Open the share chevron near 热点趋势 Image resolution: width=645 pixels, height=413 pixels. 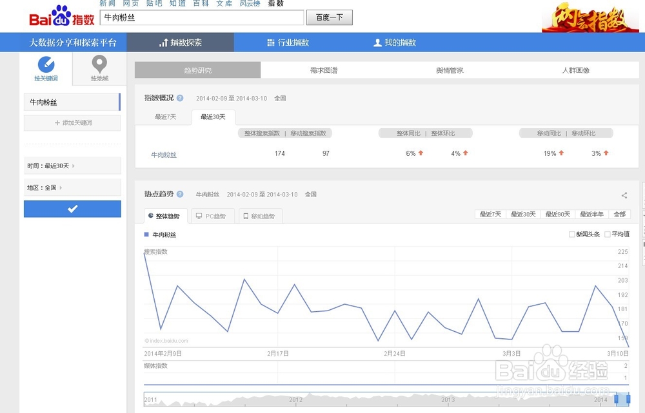(x=624, y=195)
